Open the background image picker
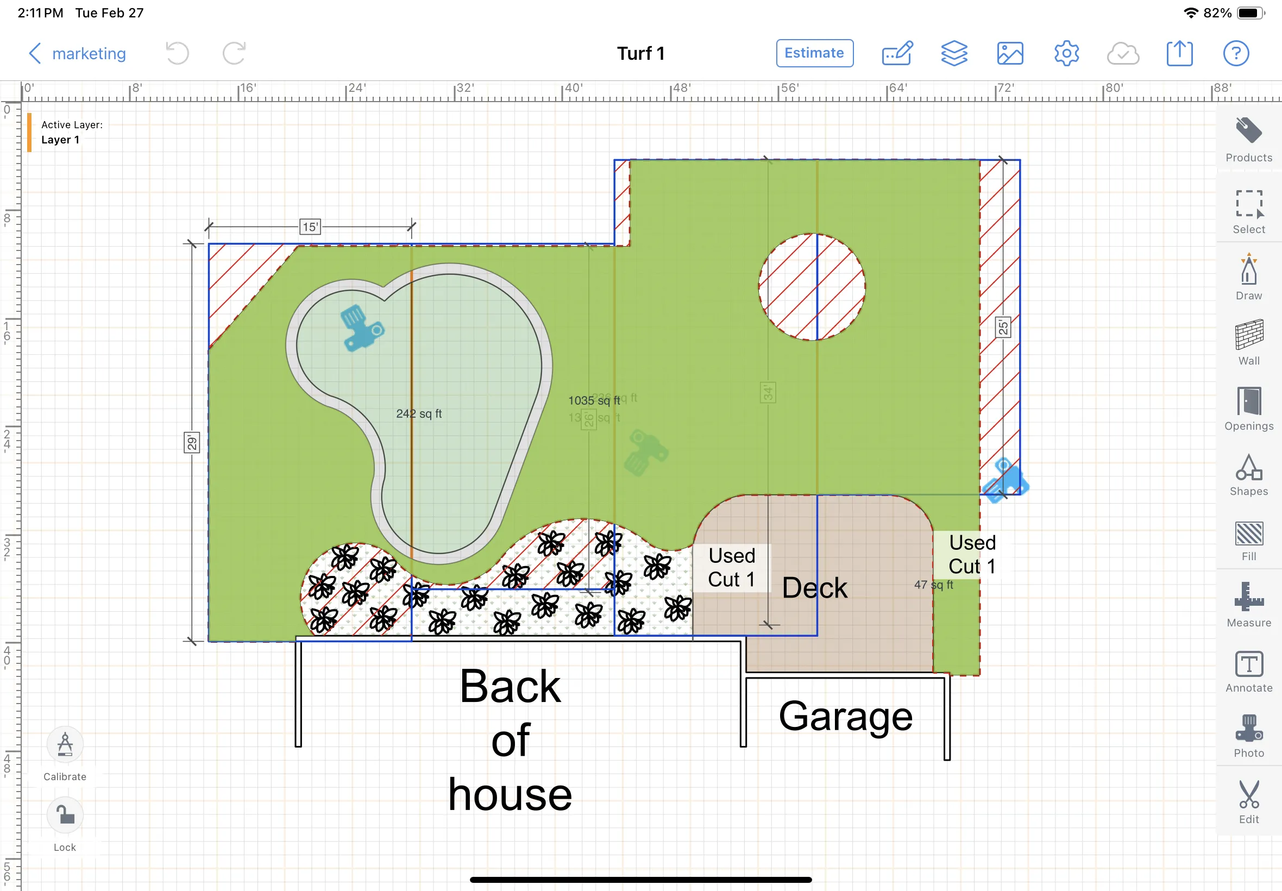Screen dimensions: 1282x891 [1010, 54]
